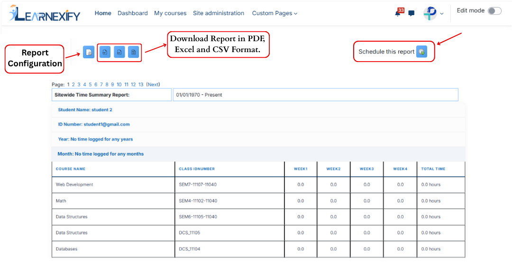The width and height of the screenshot is (512, 268).
Task: Click 'Month: No time logged for any months'
Action: pos(258,154)
